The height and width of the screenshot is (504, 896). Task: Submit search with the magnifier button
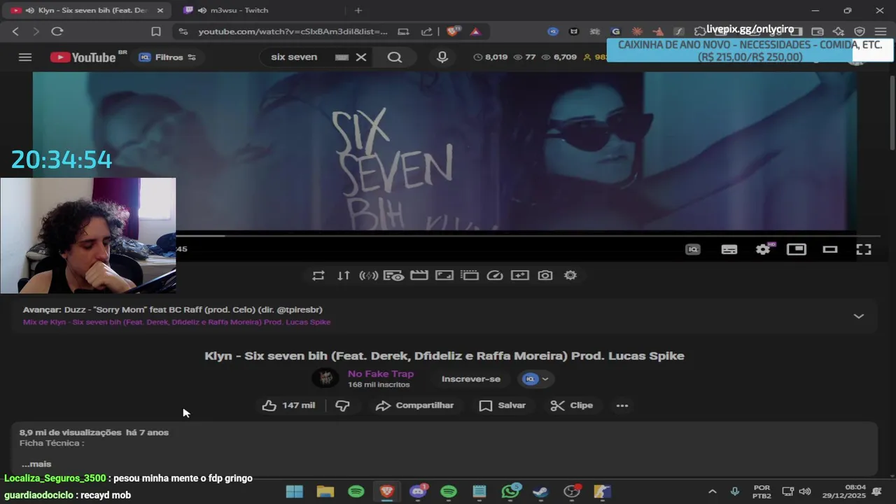pyautogui.click(x=395, y=57)
